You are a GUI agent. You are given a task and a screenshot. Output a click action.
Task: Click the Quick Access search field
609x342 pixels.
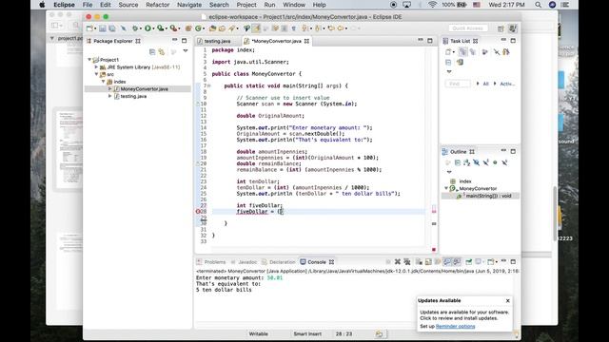point(467,28)
